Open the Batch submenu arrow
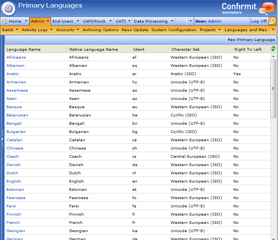 [17, 29]
